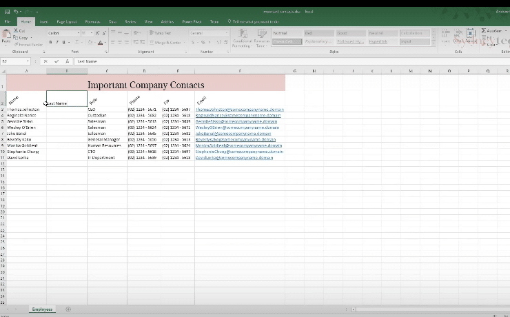Confirm the formula bar entry with checkmark
Screen dimensions: 510x317
coord(57,61)
